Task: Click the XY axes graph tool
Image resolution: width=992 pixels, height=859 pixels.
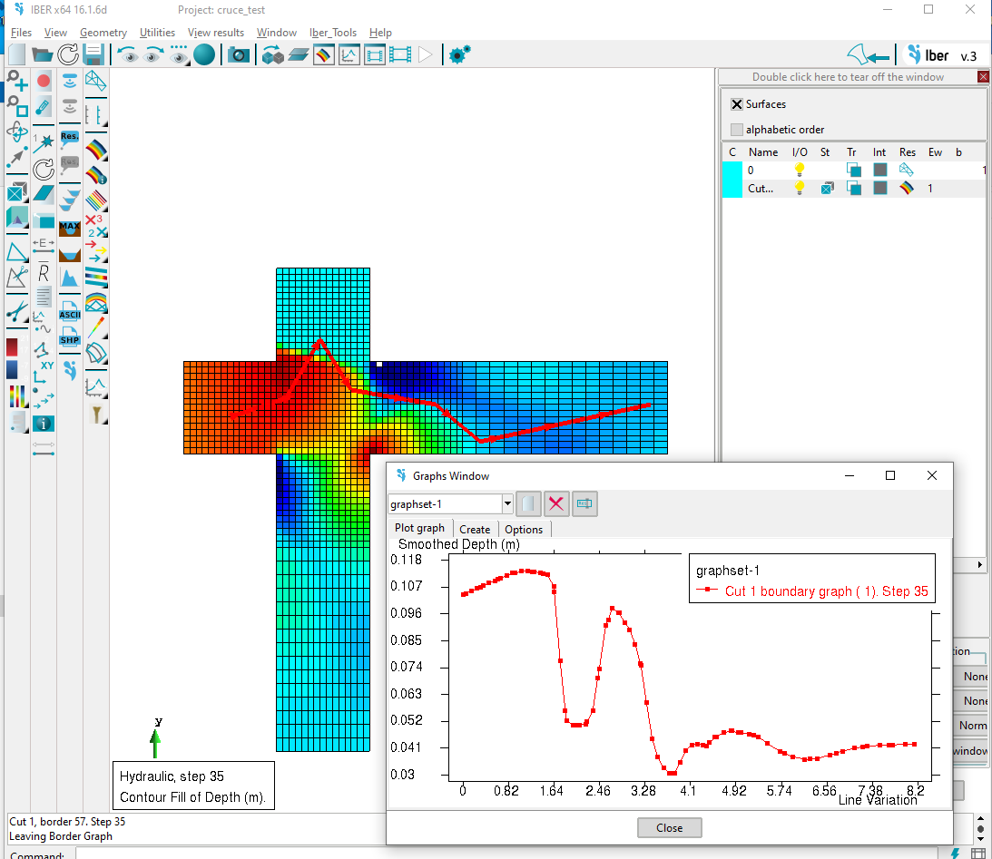Action: (x=44, y=372)
